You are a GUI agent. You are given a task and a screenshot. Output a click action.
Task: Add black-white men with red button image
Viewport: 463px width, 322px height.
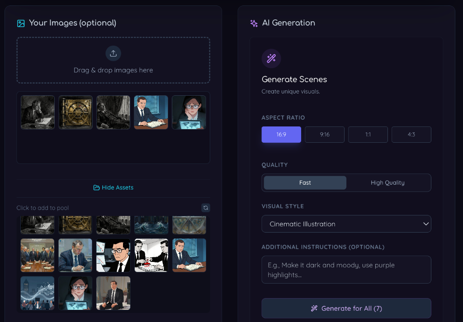151,255
